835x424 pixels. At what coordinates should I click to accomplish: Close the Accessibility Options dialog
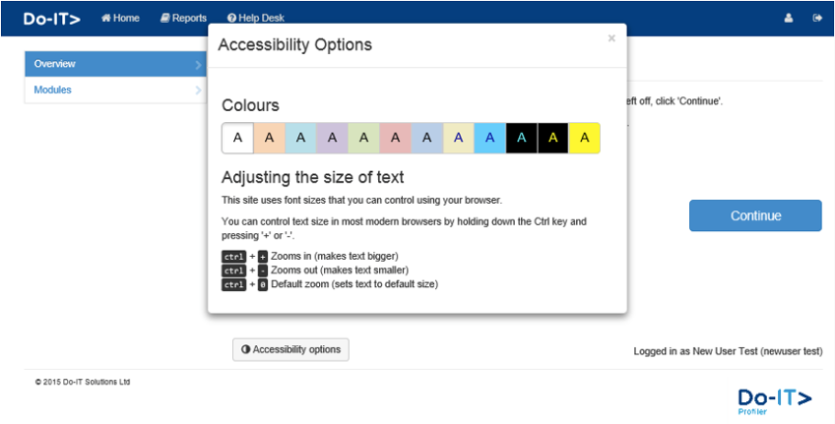[611, 38]
